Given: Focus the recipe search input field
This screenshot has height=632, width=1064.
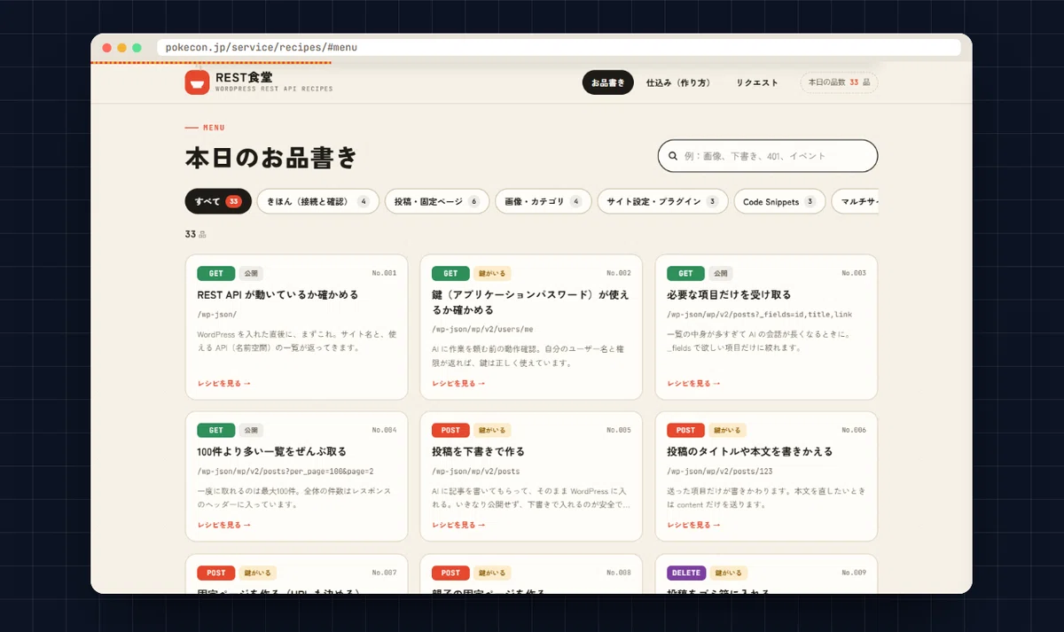Looking at the screenshot, I should 768,156.
